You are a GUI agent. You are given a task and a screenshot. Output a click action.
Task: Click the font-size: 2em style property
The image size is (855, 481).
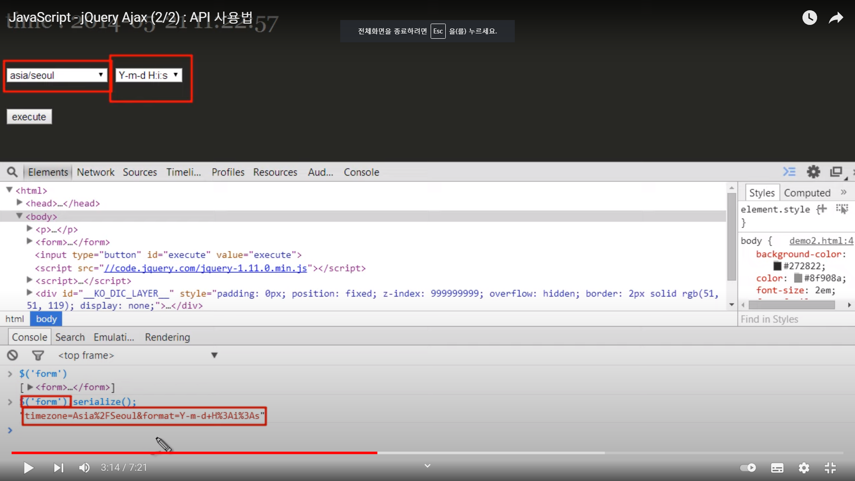point(796,290)
